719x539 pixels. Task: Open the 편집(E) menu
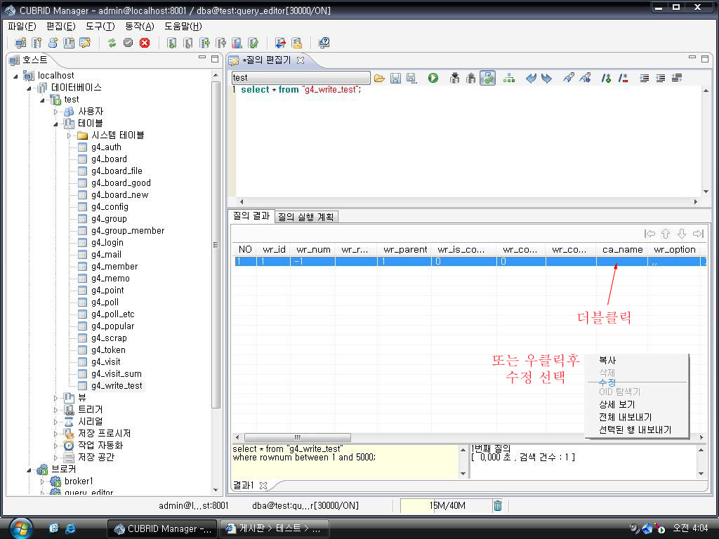61,26
